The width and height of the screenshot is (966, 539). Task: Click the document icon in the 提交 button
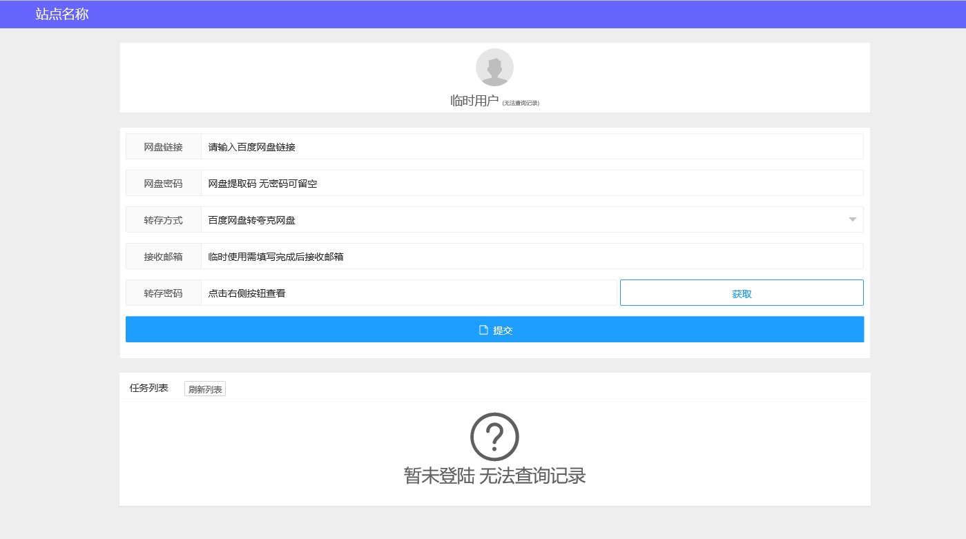(483, 330)
